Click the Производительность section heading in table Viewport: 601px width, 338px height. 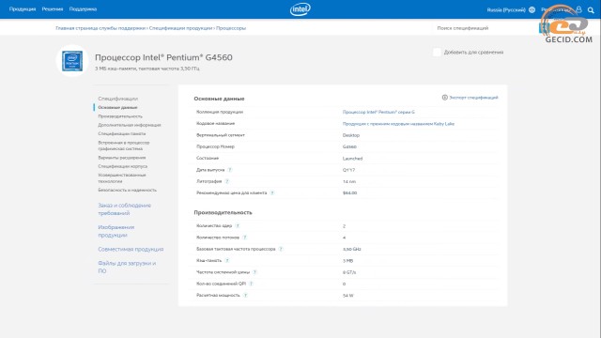pos(223,212)
